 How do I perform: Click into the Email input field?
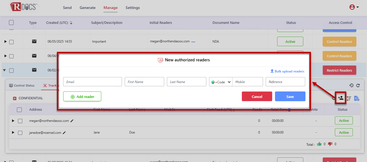[92, 82]
